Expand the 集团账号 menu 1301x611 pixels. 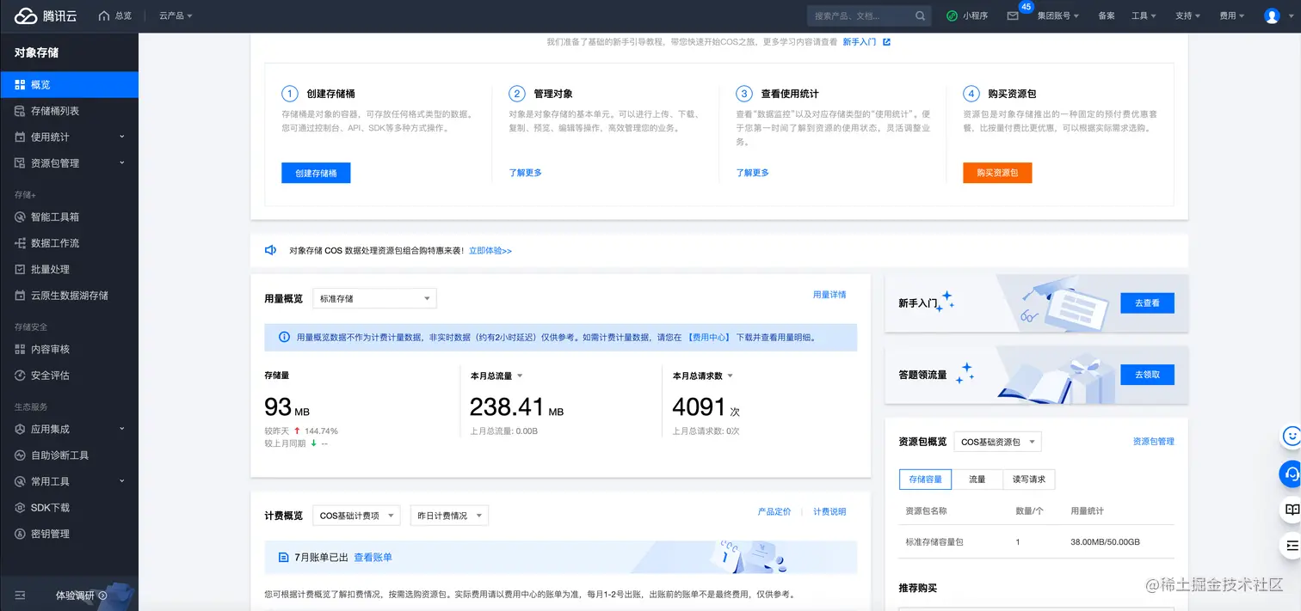(x=1058, y=15)
